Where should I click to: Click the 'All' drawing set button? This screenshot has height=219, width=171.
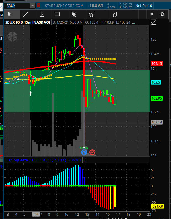tap(152, 14)
